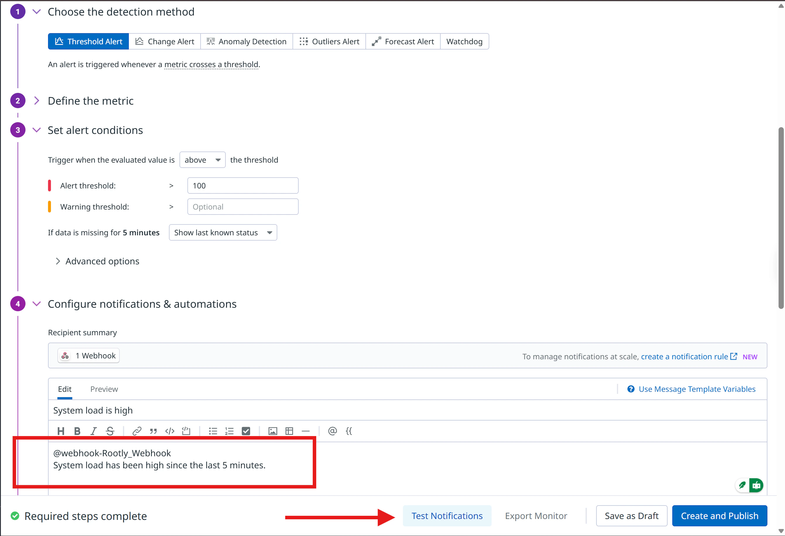This screenshot has height=536, width=785.
Task: Select the Anomaly Detection method
Action: [x=246, y=41]
